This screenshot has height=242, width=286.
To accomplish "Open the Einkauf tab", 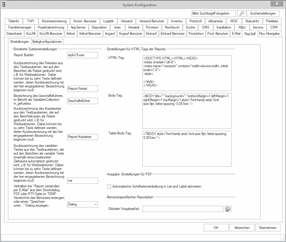I will coord(151,34).
